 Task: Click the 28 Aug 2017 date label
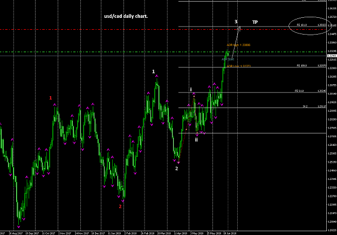click(x=15, y=233)
